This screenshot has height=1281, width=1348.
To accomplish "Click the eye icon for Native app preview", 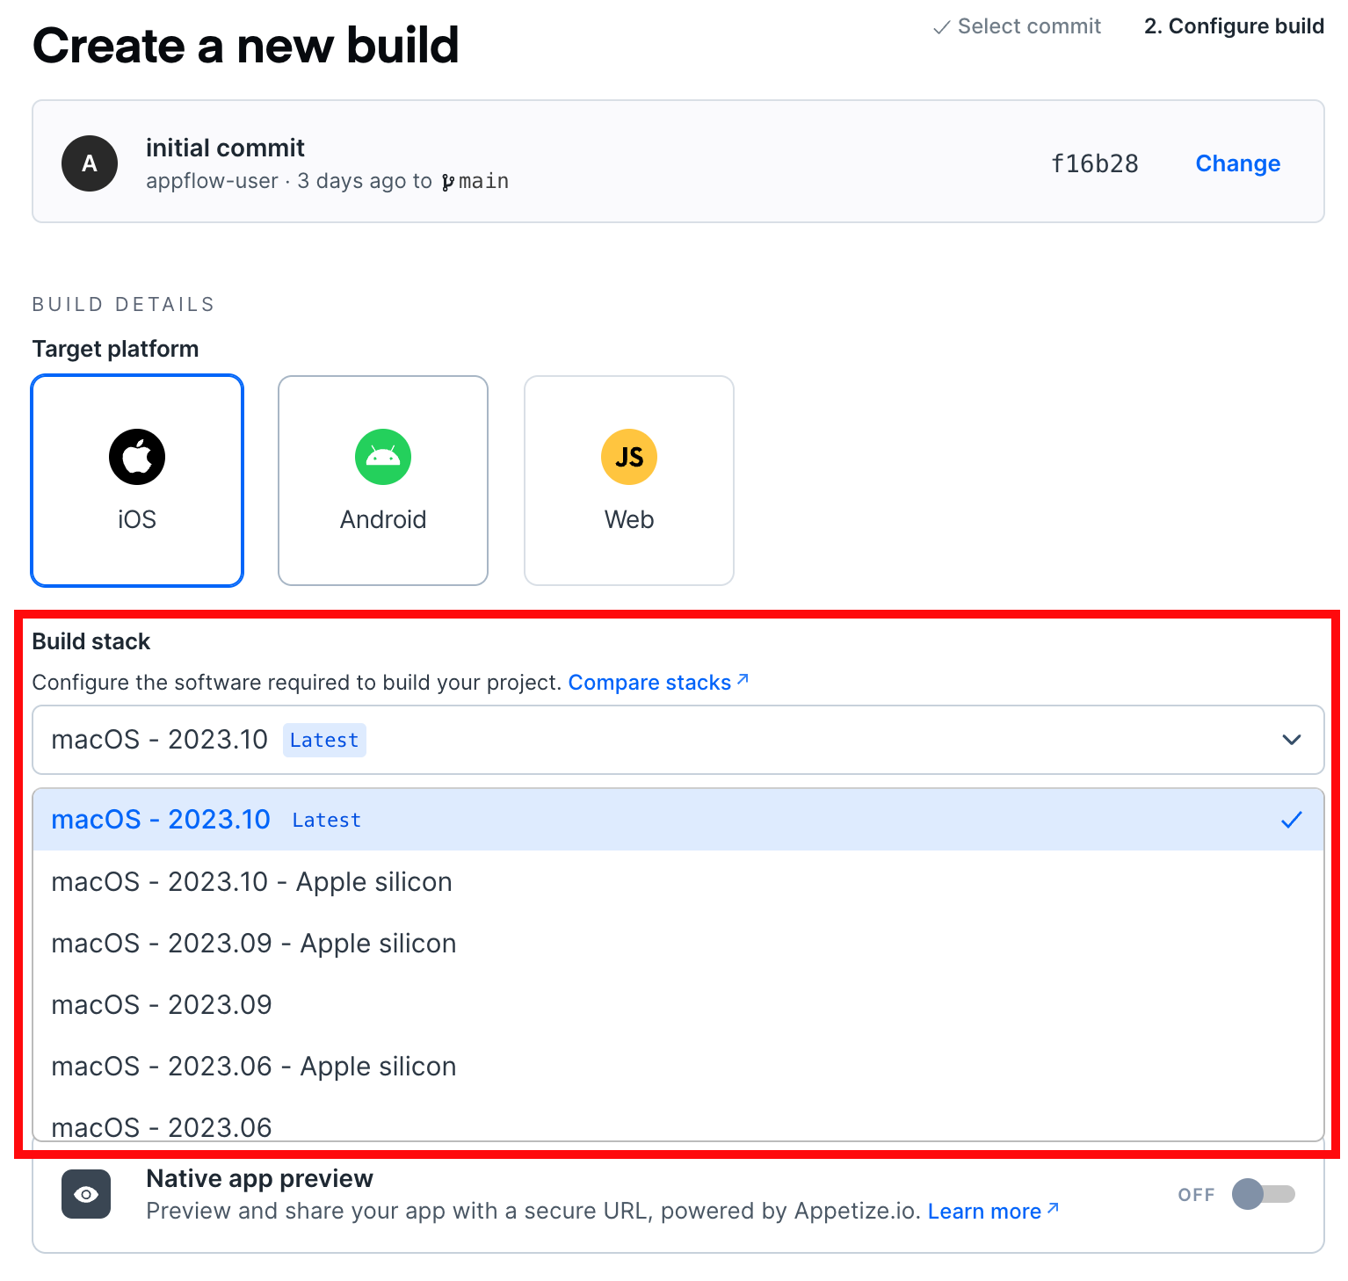I will 86,1194.
